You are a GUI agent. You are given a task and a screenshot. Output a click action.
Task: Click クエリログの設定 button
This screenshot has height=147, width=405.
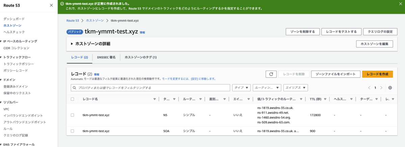tap(380, 32)
